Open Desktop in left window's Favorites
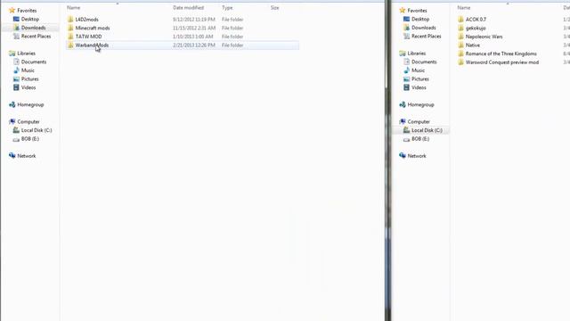The height and width of the screenshot is (321, 570). tap(29, 19)
